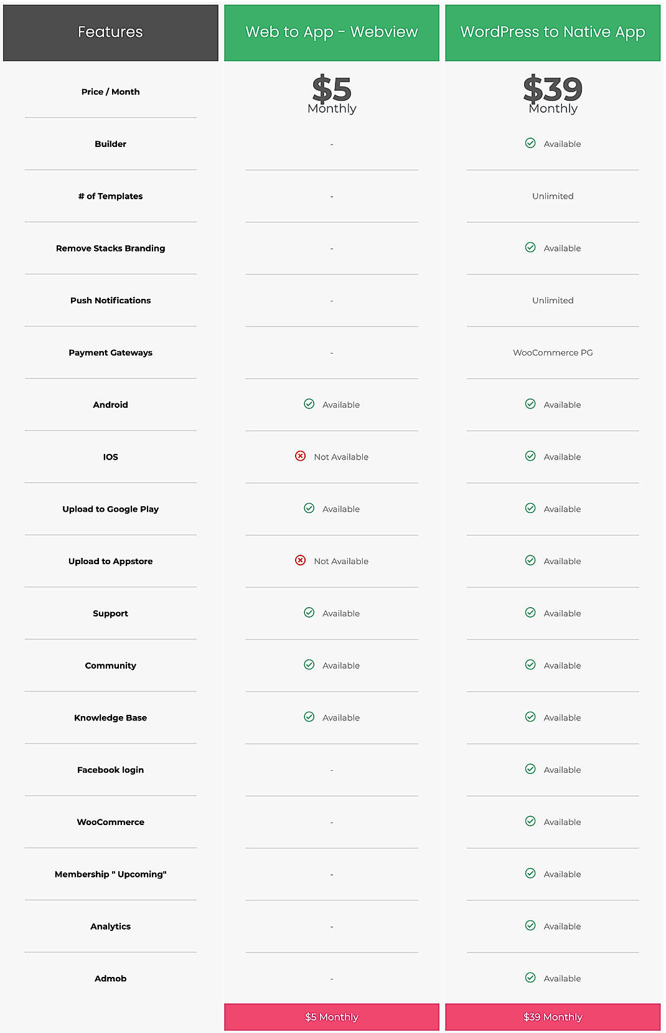Click the Admob availability checkmark

coord(530,978)
